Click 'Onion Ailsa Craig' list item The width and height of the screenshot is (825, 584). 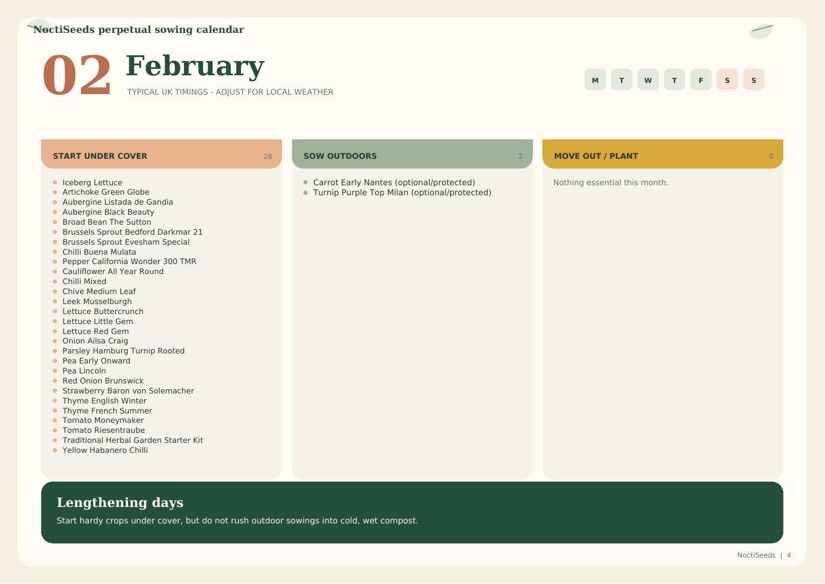coord(95,341)
